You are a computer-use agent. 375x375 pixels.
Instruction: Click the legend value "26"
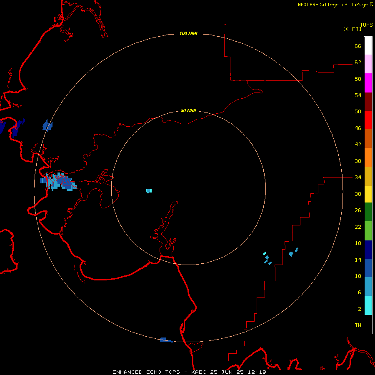(x=358, y=210)
